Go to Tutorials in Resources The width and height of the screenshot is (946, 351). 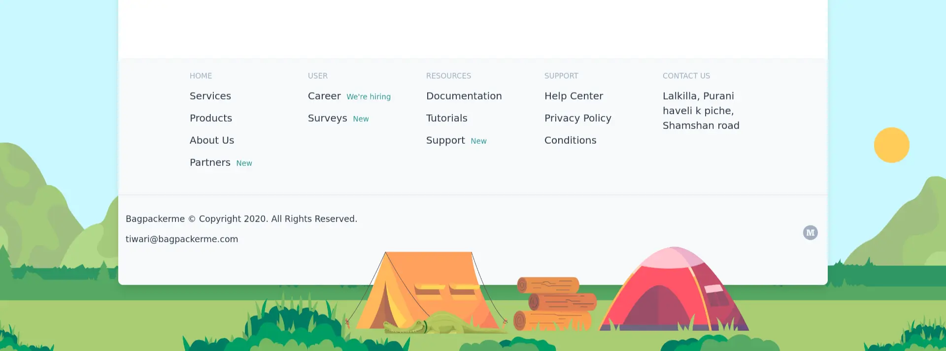click(x=446, y=118)
